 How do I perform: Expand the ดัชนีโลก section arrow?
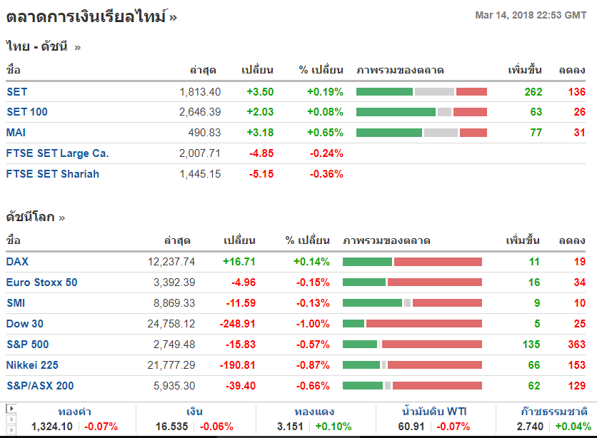pos(63,218)
